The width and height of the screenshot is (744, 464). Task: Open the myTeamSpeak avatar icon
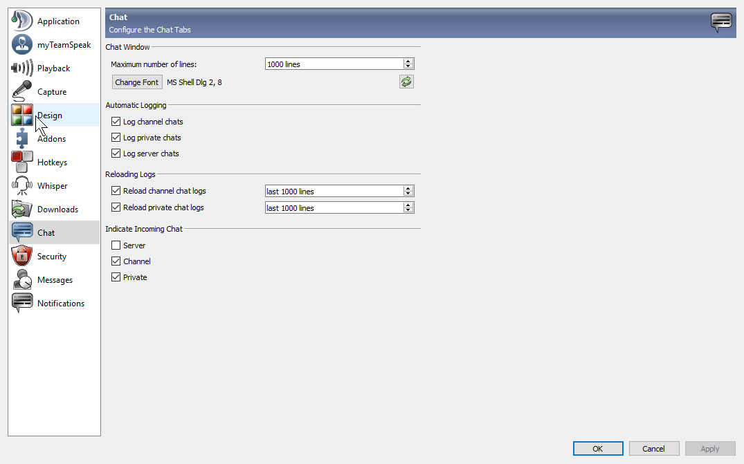point(22,45)
